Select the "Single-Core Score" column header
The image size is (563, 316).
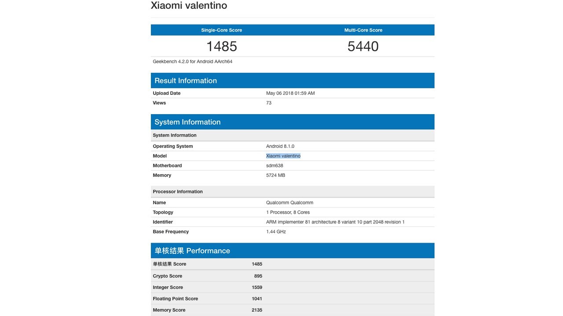click(222, 30)
